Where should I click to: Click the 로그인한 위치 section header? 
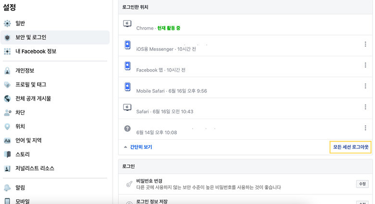click(135, 7)
